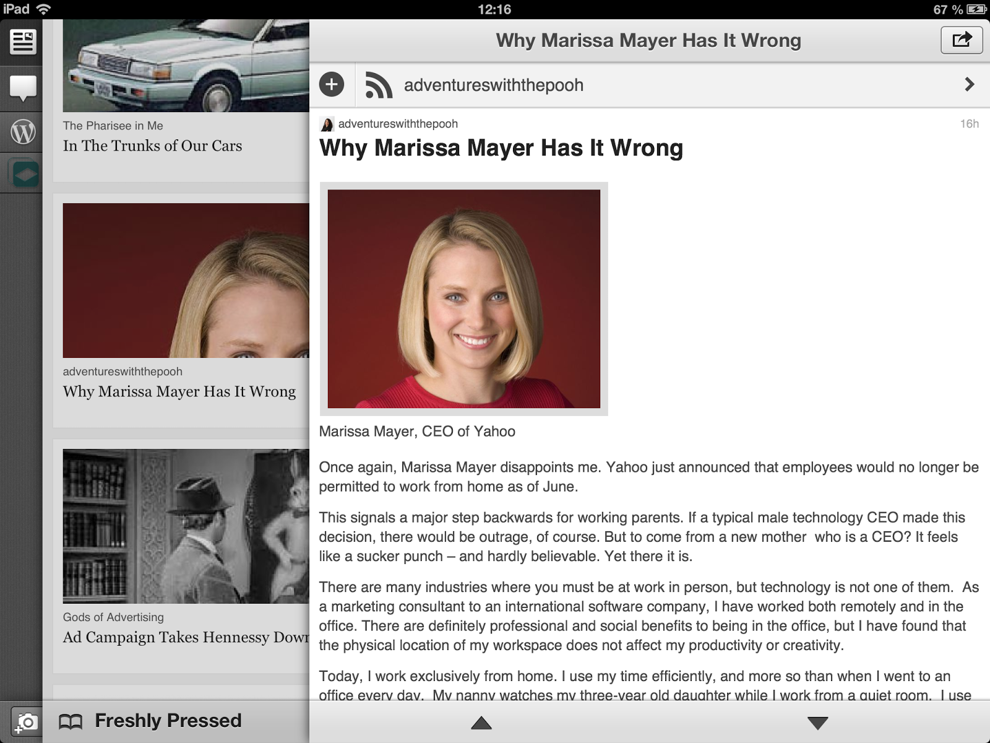Open the post 'In The Trunks of Our Cars'

pos(152,146)
